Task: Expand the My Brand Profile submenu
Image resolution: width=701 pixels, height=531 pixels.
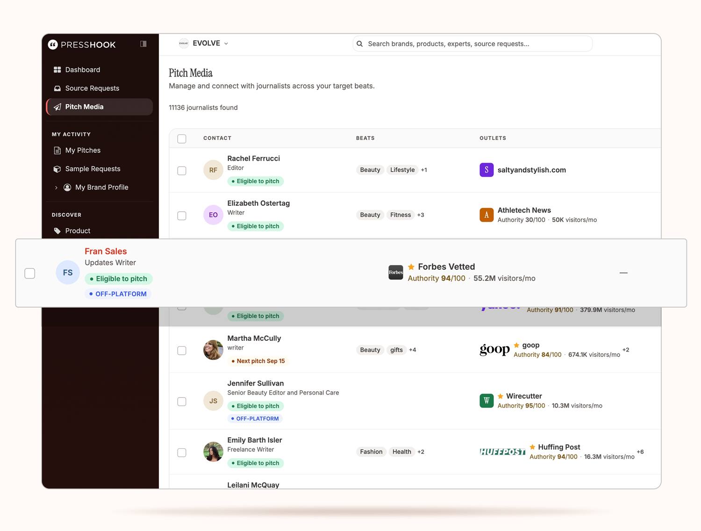Action: coord(56,187)
